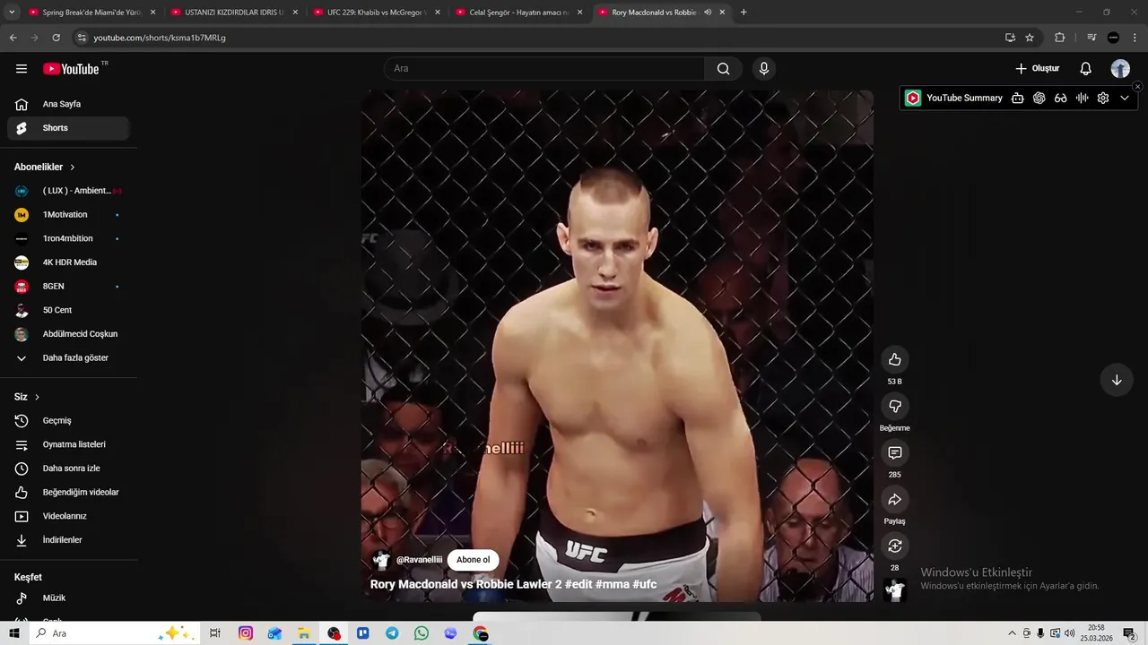Image resolution: width=1148 pixels, height=645 pixels.
Task: Click the YouTube search field Ara
Action: pyautogui.click(x=544, y=69)
